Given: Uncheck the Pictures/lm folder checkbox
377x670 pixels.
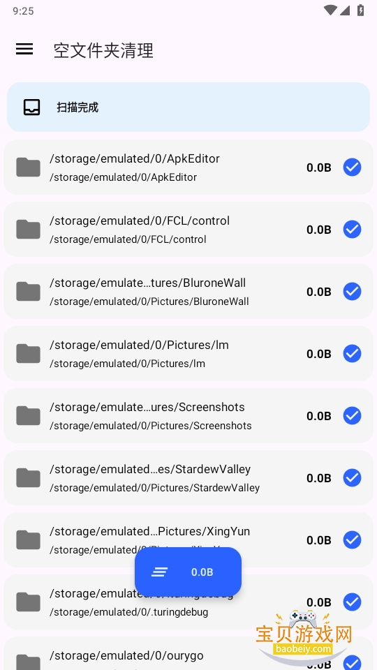Looking at the screenshot, I should (x=352, y=353).
